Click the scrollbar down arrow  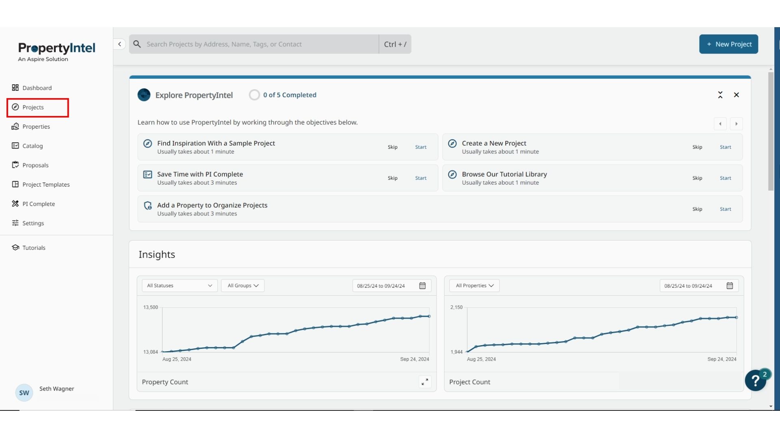pyautogui.click(x=771, y=406)
